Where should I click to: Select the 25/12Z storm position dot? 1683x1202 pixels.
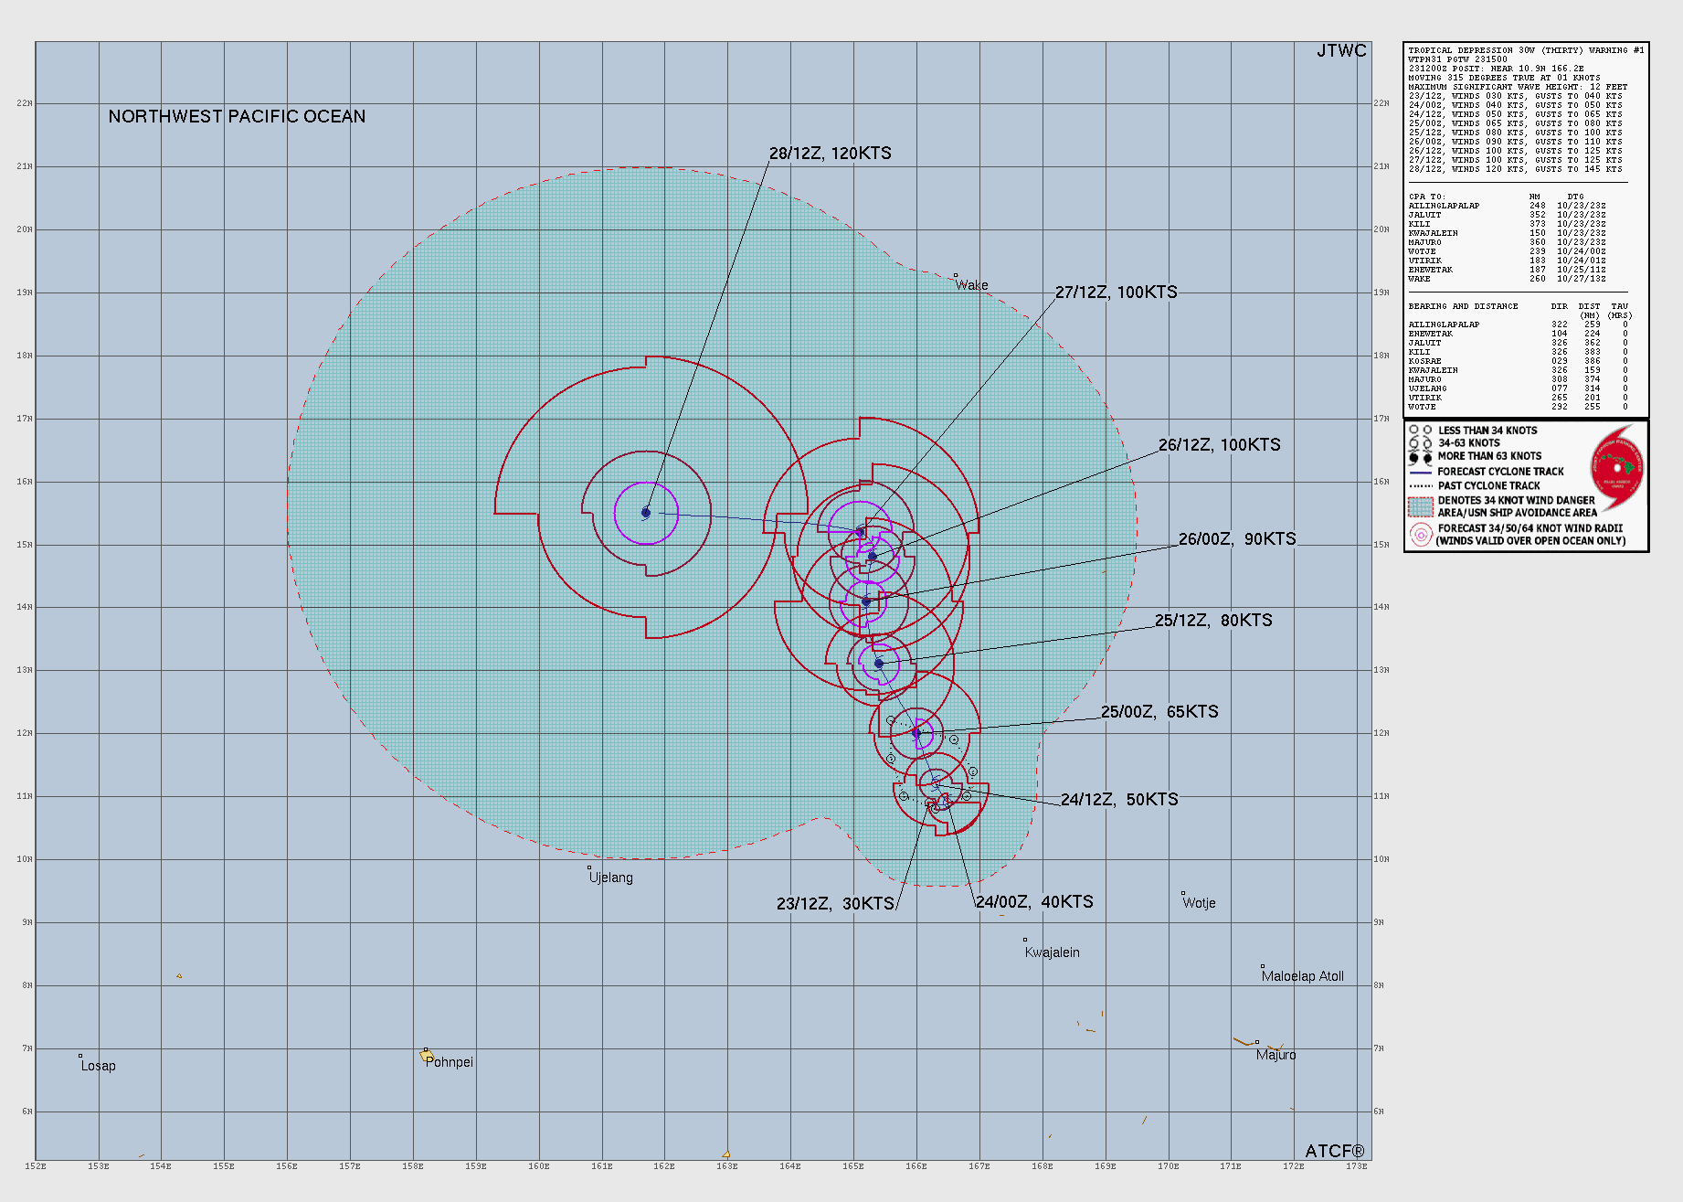(879, 664)
